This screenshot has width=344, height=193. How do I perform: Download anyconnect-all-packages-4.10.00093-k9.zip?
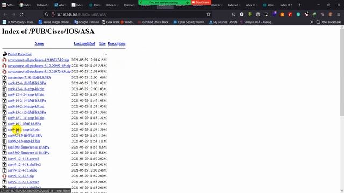click(x=39, y=65)
